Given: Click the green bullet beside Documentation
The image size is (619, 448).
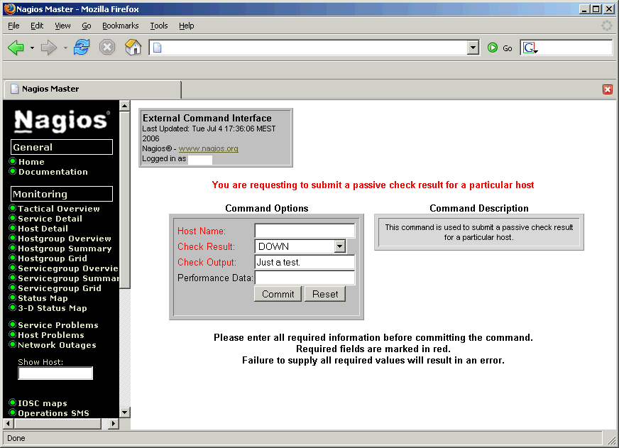Looking at the screenshot, I should [x=13, y=171].
